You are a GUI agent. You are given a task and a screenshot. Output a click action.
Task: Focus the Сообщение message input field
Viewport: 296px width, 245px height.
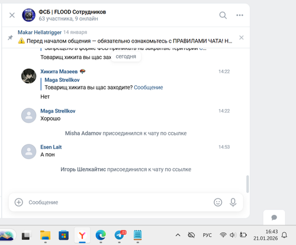point(118,202)
